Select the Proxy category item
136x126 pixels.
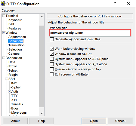(x=13, y=66)
